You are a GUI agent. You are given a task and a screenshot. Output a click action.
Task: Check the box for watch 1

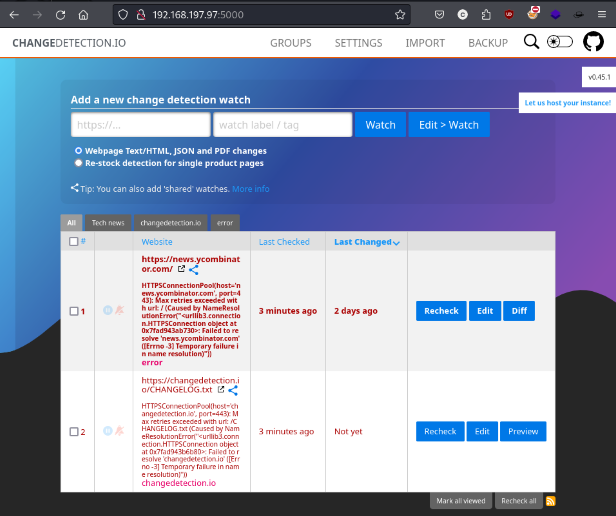[74, 311]
